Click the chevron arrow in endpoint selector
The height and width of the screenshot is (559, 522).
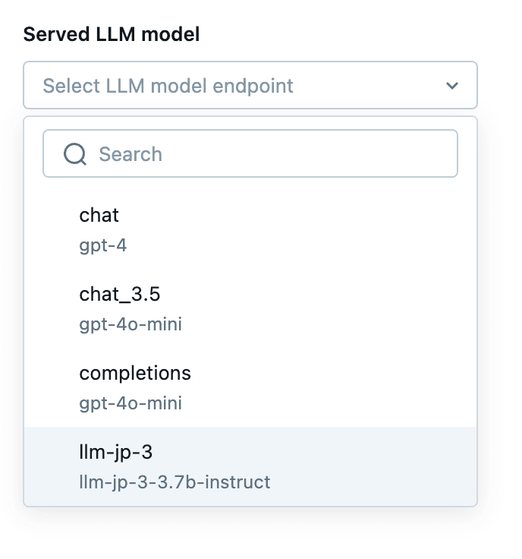(452, 86)
